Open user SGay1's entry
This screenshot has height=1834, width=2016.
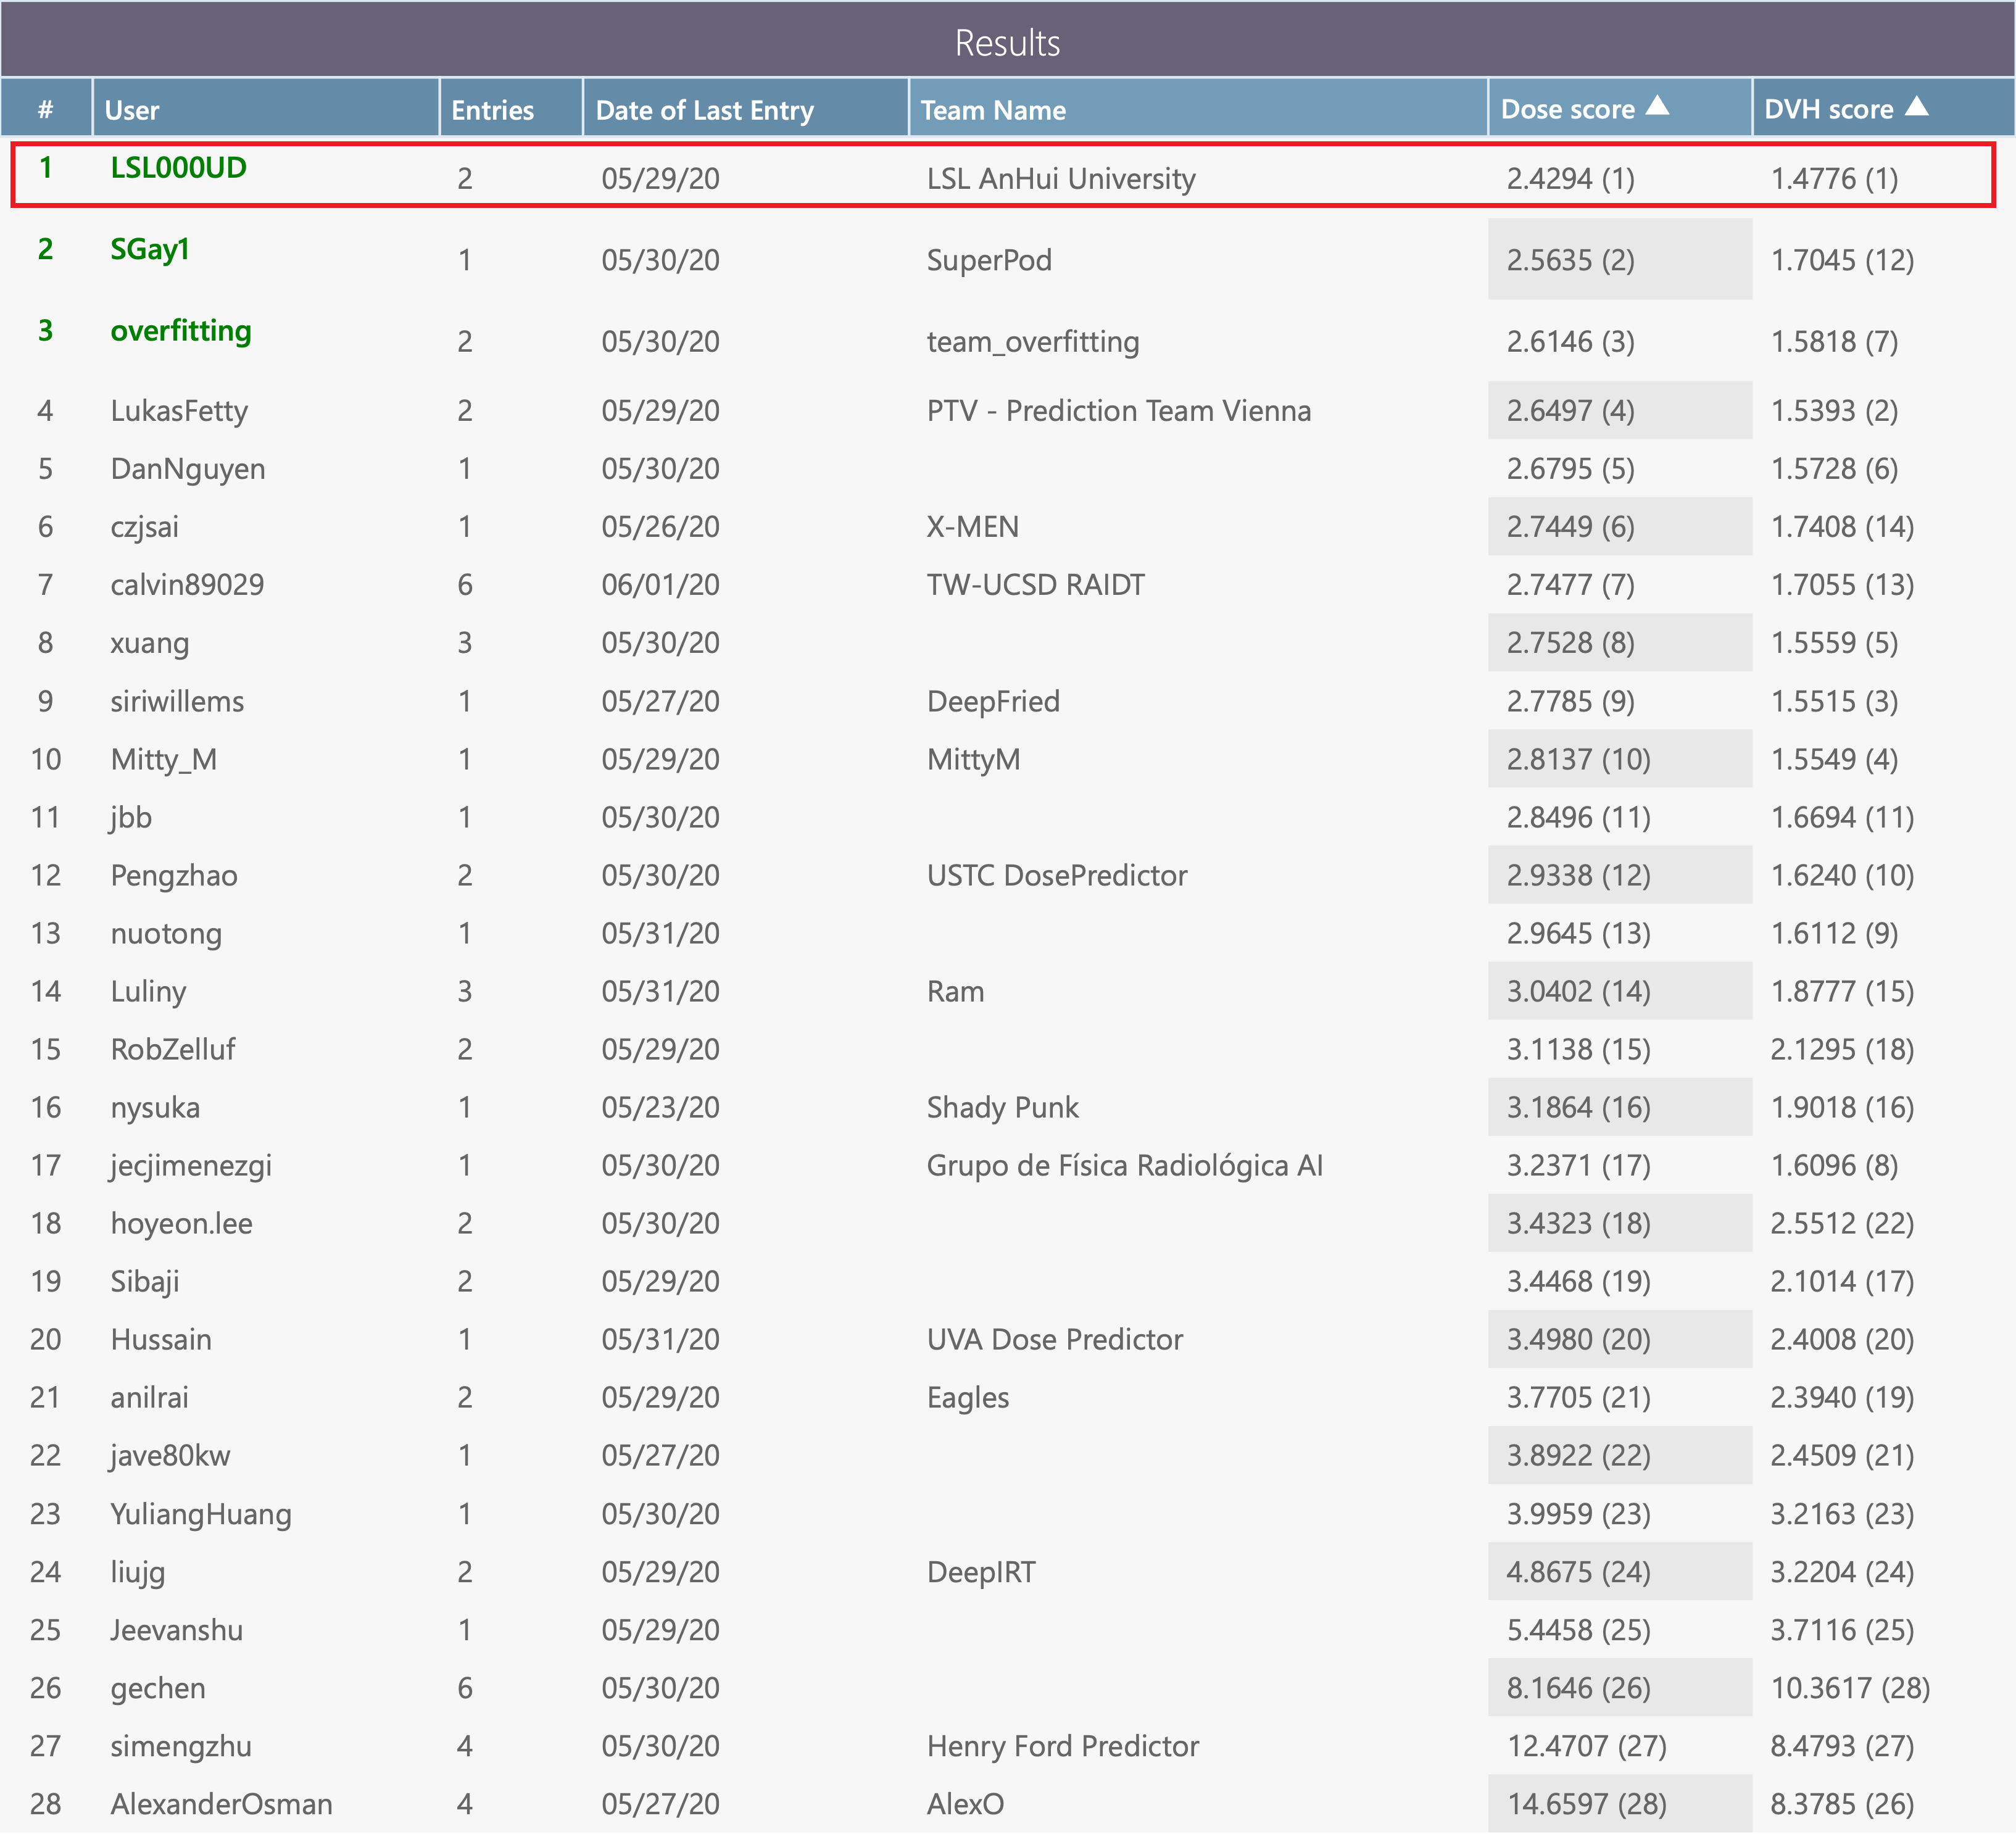(150, 249)
